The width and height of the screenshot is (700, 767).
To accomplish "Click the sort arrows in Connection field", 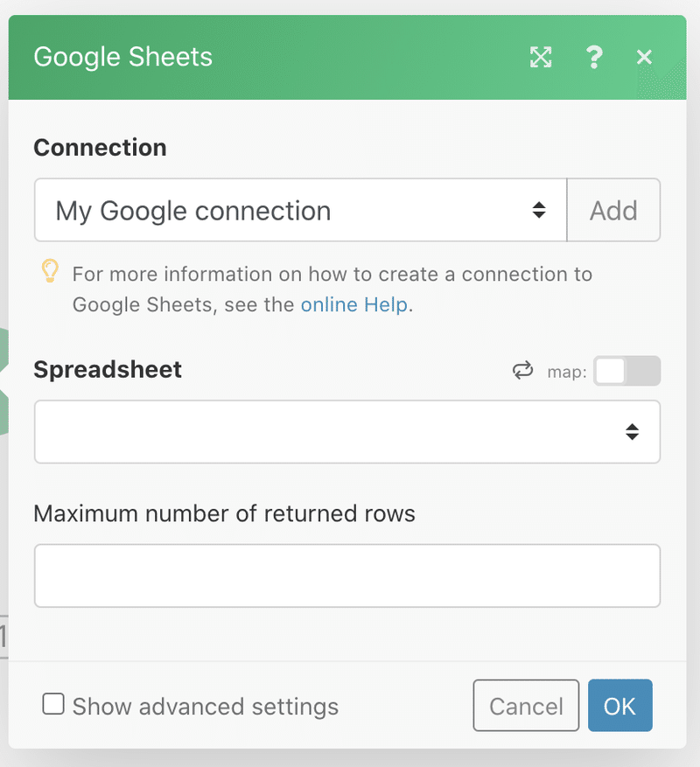I will click(539, 210).
